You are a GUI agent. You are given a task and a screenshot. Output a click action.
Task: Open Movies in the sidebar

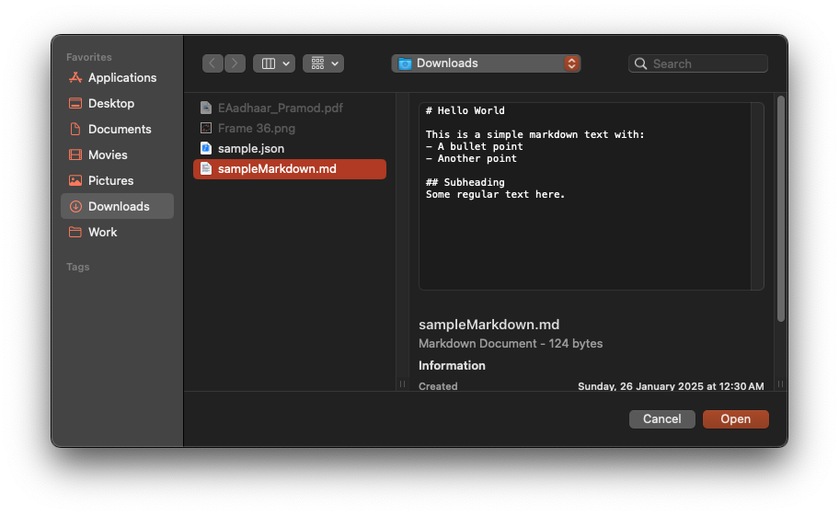pos(117,154)
